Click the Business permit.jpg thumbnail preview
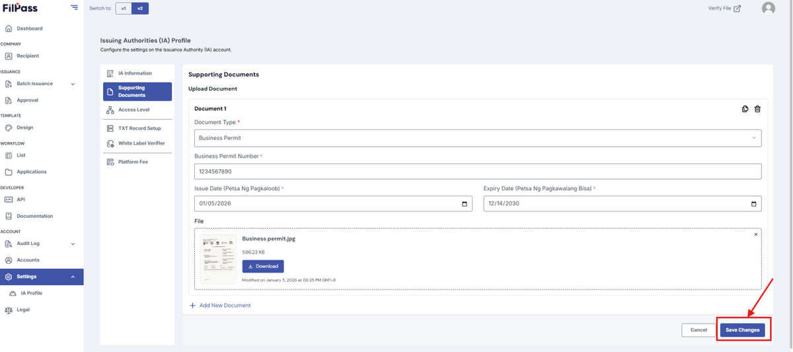Viewport: 793px width, 352px height. click(x=218, y=259)
